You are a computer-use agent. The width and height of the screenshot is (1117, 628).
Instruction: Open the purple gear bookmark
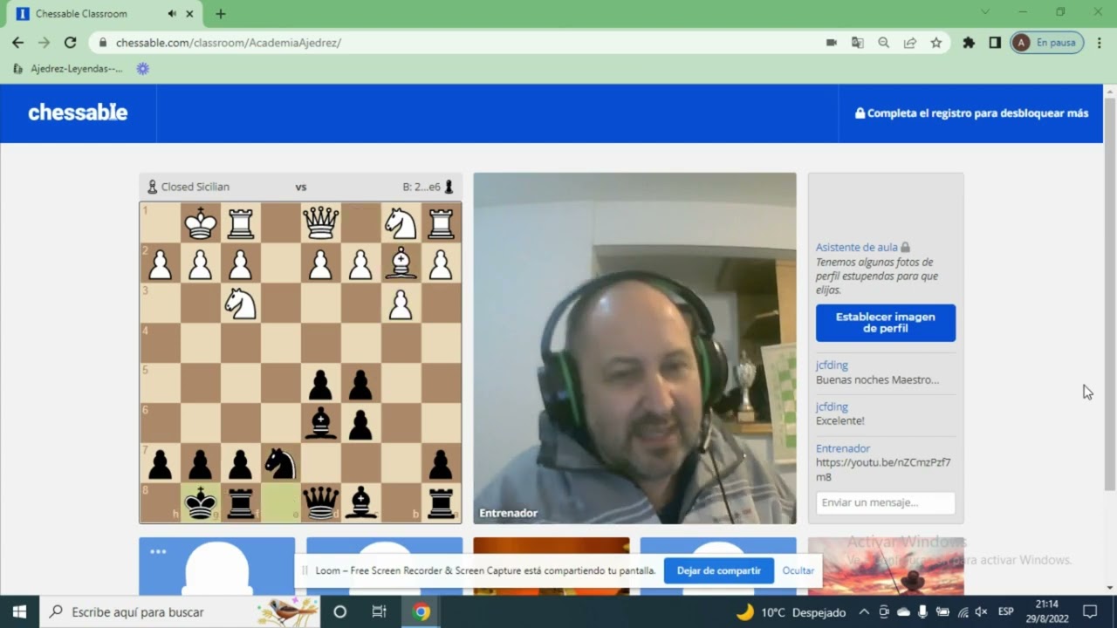[143, 68]
